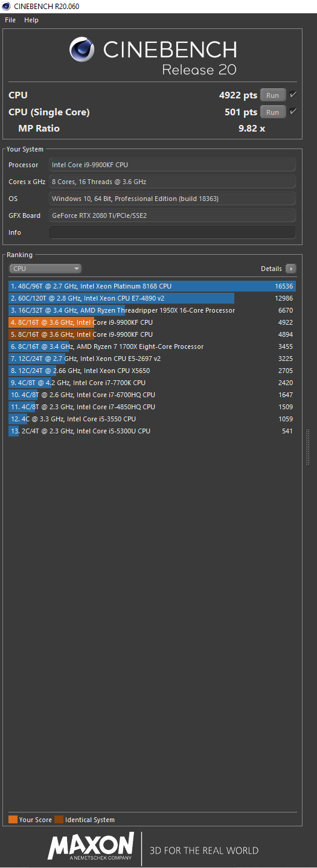The height and width of the screenshot is (868, 317).
Task: Toggle the CPU Single Core test checkbox
Action: pos(293,112)
